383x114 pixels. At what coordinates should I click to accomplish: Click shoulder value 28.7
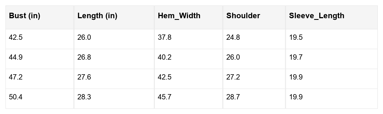coord(233,97)
